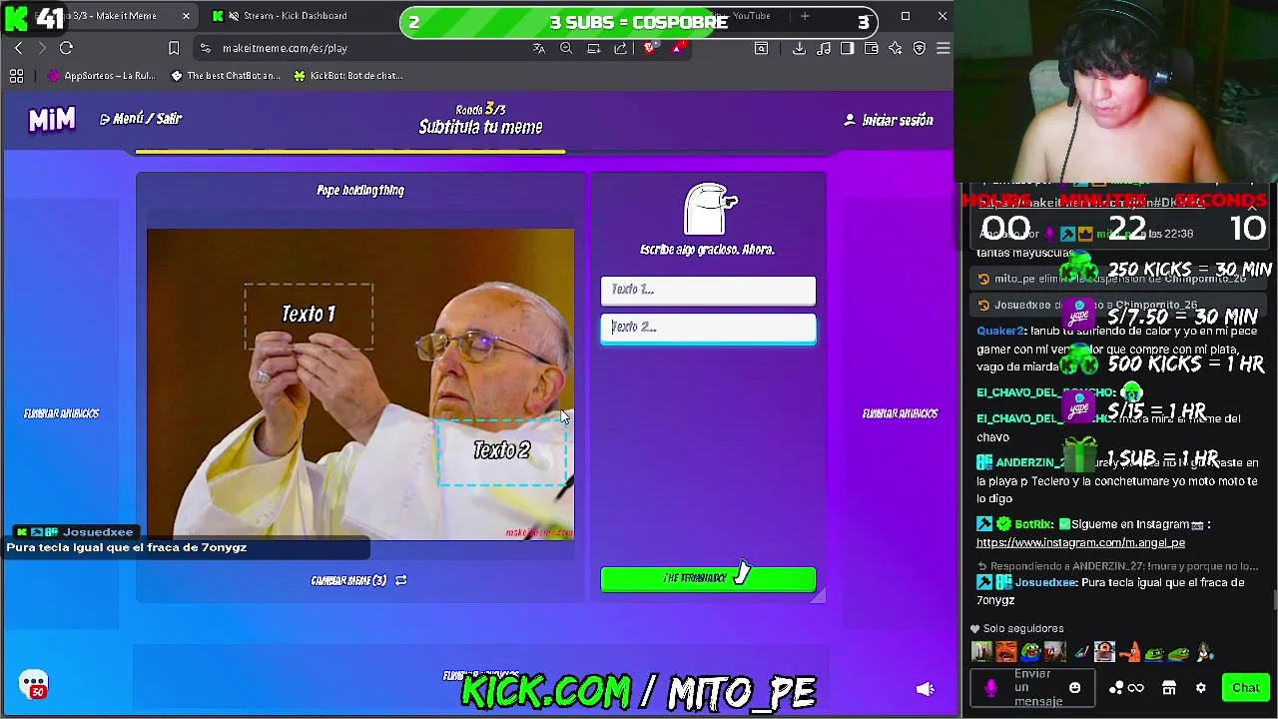Close the Make it Meme tab
Image resolution: width=1278 pixels, height=719 pixels.
(186, 16)
